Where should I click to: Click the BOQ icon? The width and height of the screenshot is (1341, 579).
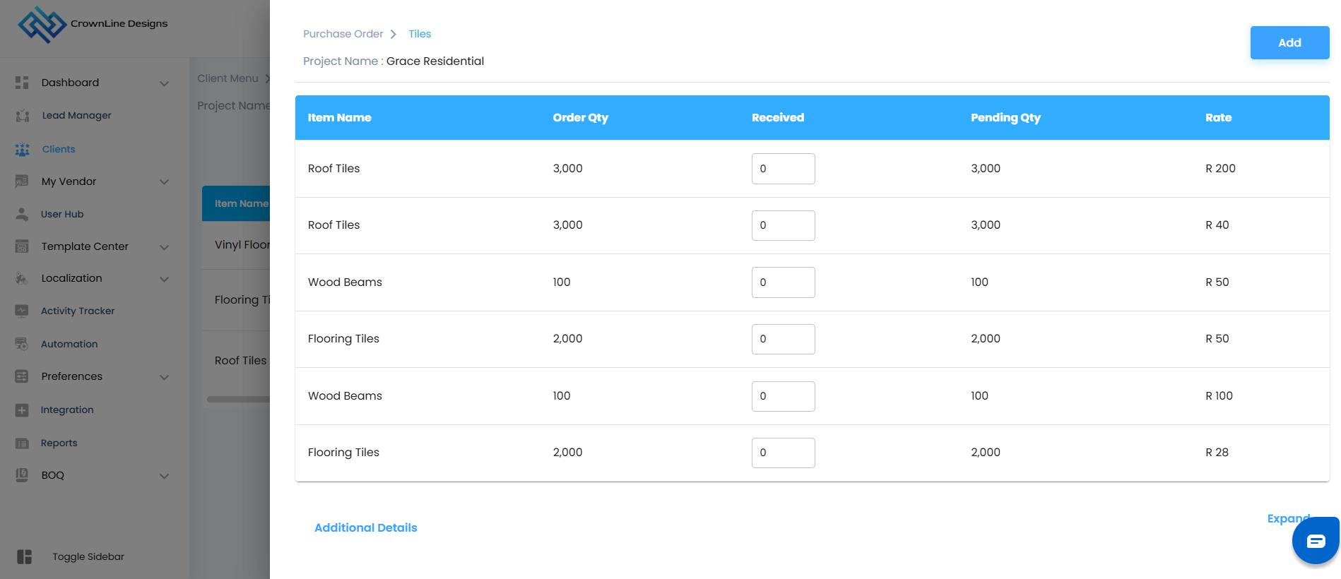(x=22, y=475)
